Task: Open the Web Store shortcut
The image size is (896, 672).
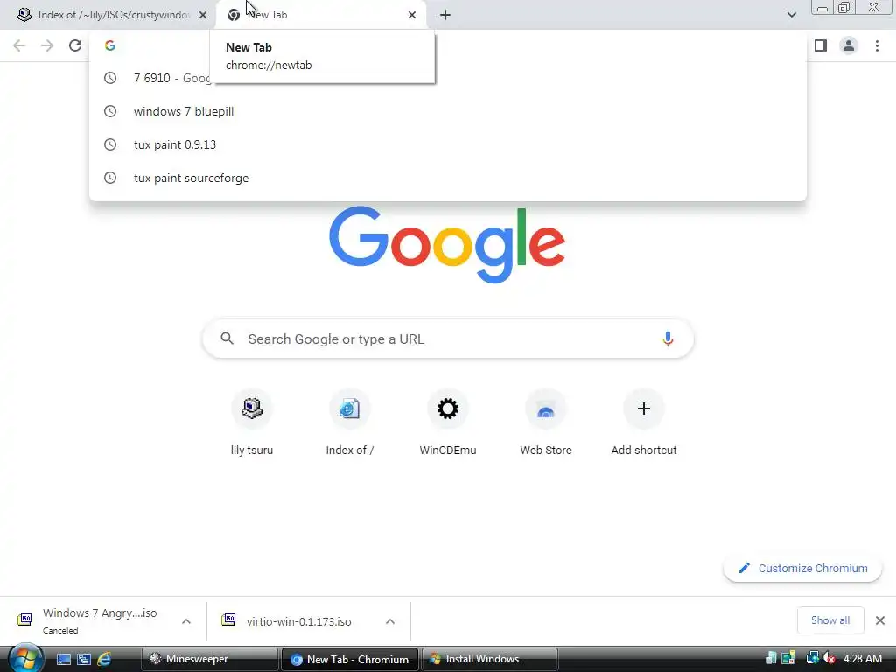Action: (546, 423)
